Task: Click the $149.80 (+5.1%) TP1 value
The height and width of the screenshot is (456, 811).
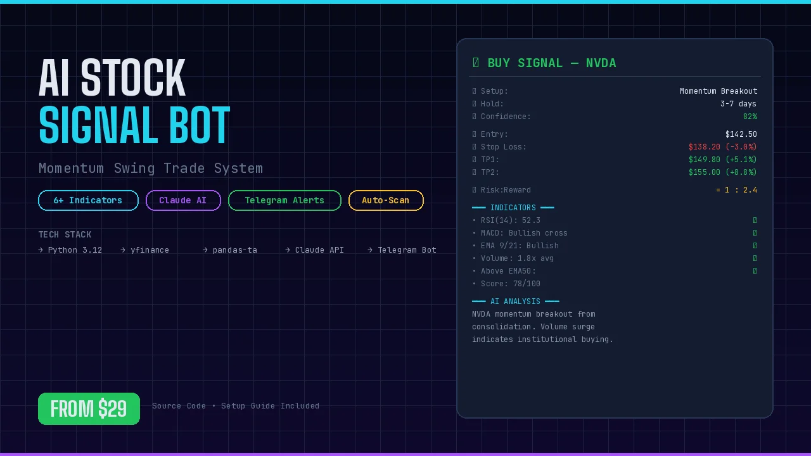Action: 723,160
